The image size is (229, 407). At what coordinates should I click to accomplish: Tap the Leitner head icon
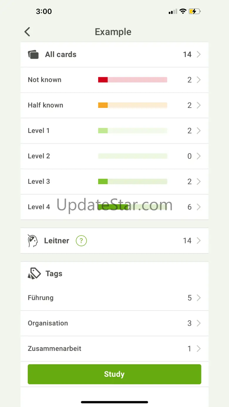(x=33, y=241)
